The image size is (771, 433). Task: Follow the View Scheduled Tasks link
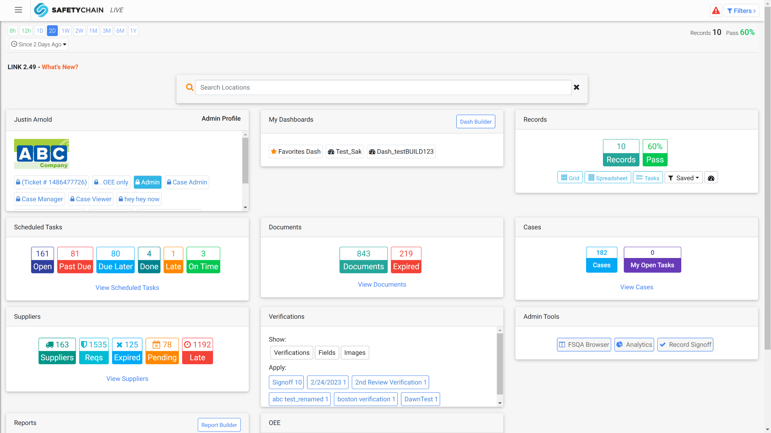[127, 287]
